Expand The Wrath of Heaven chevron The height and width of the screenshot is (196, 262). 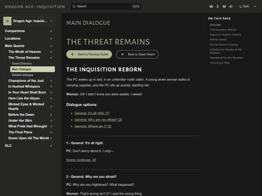pyautogui.click(x=51, y=52)
